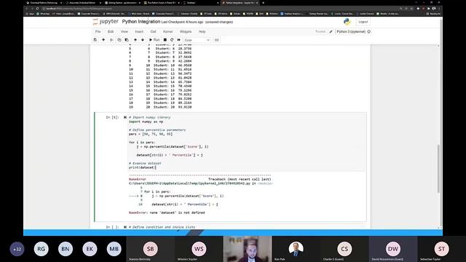Save the notebook with the floppy disk icon
466x262 pixels.
coord(95,40)
